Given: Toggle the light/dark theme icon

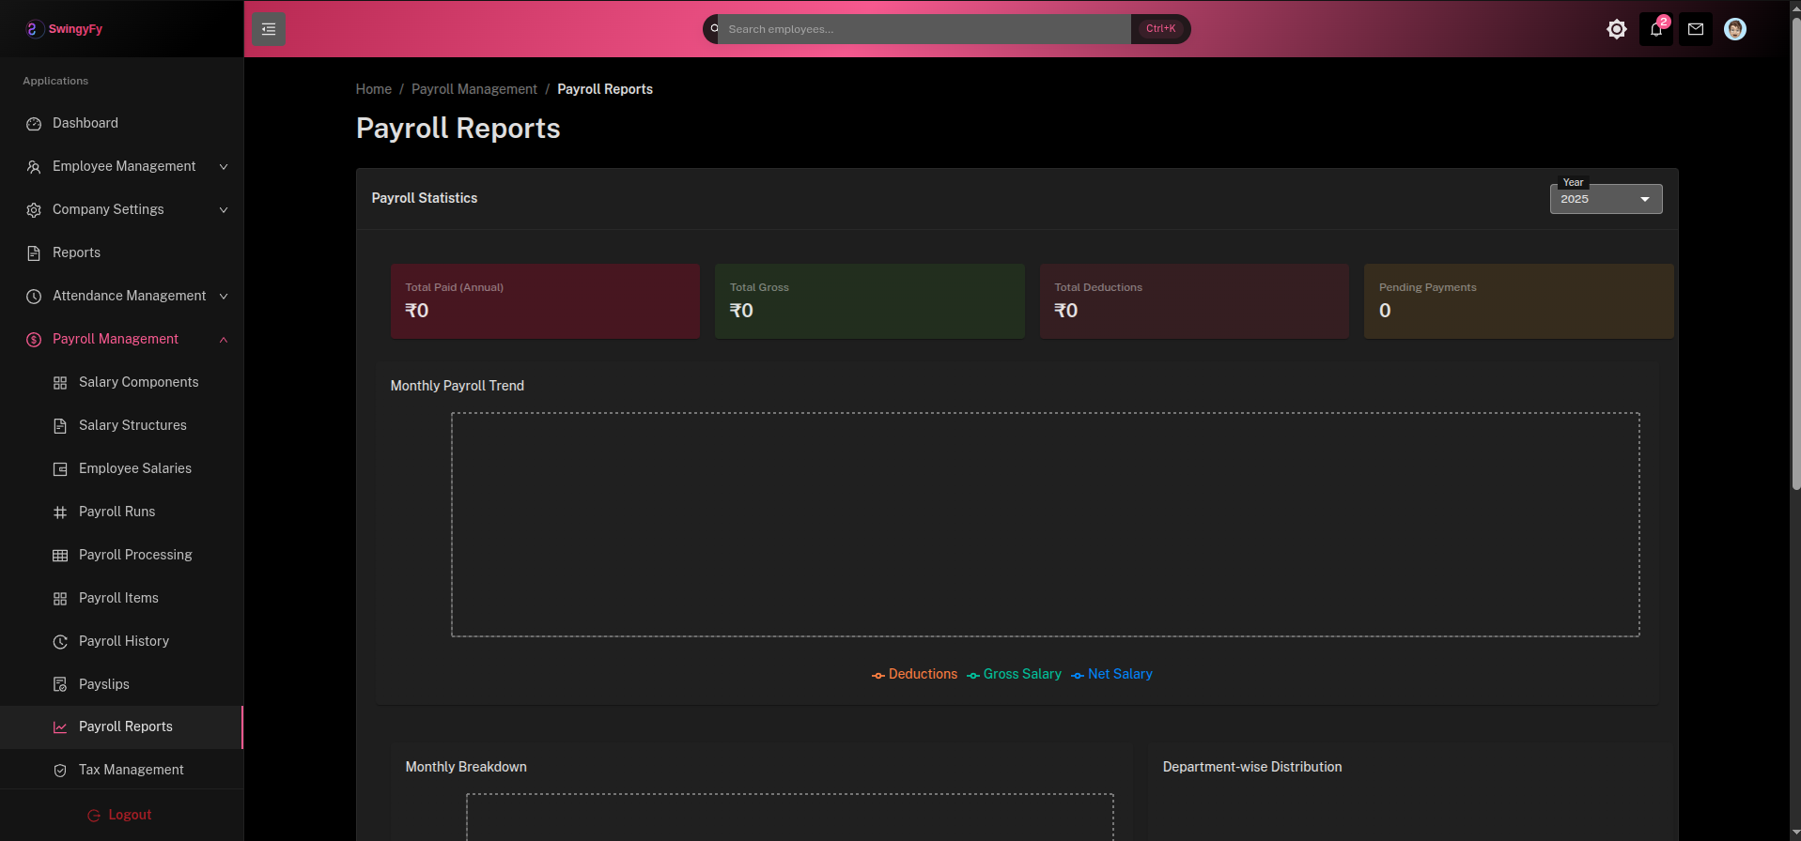Looking at the screenshot, I should tap(1616, 29).
